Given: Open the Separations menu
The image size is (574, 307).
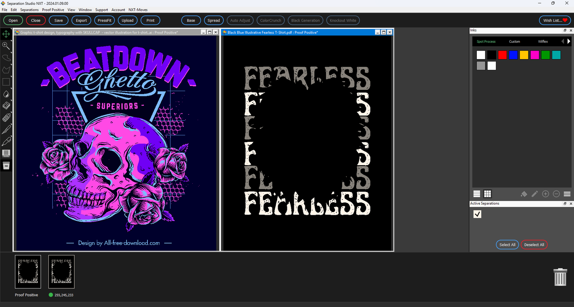Looking at the screenshot, I should [29, 10].
